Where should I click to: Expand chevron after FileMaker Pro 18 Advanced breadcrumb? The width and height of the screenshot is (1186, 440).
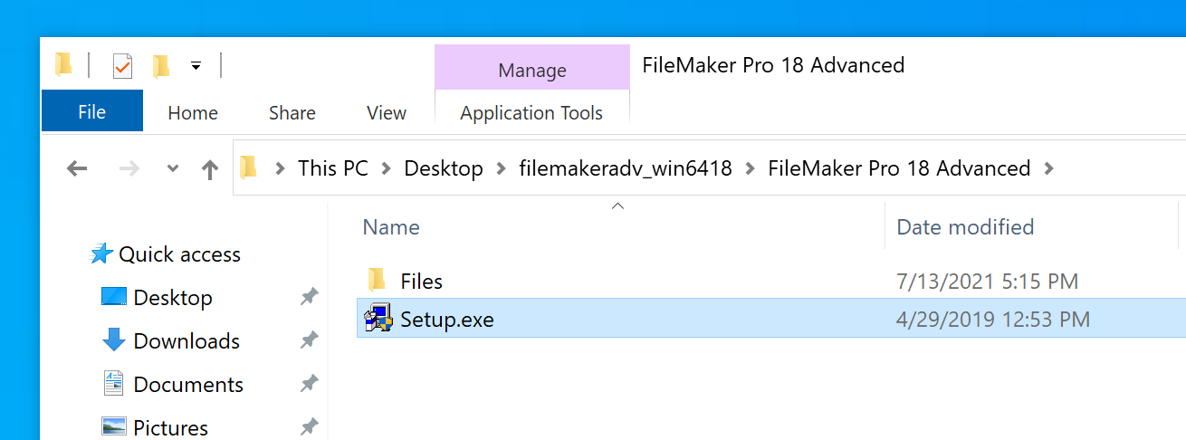point(1049,168)
